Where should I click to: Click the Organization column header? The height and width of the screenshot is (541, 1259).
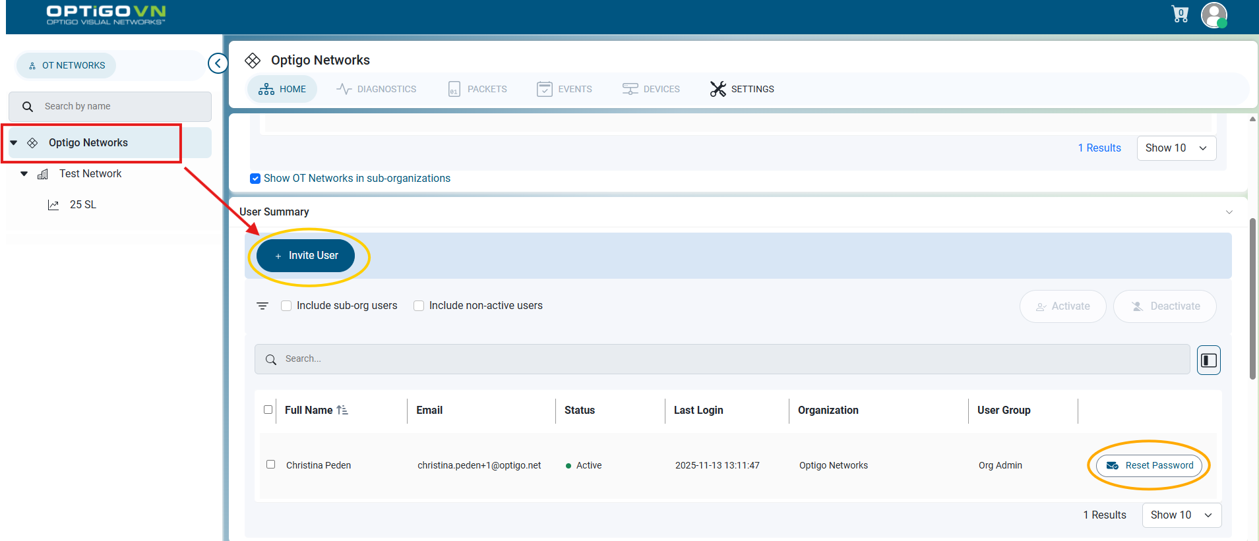pyautogui.click(x=828, y=410)
